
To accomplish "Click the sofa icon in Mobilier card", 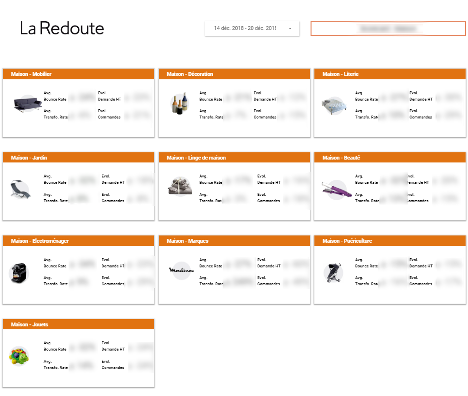I will click(28, 103).
